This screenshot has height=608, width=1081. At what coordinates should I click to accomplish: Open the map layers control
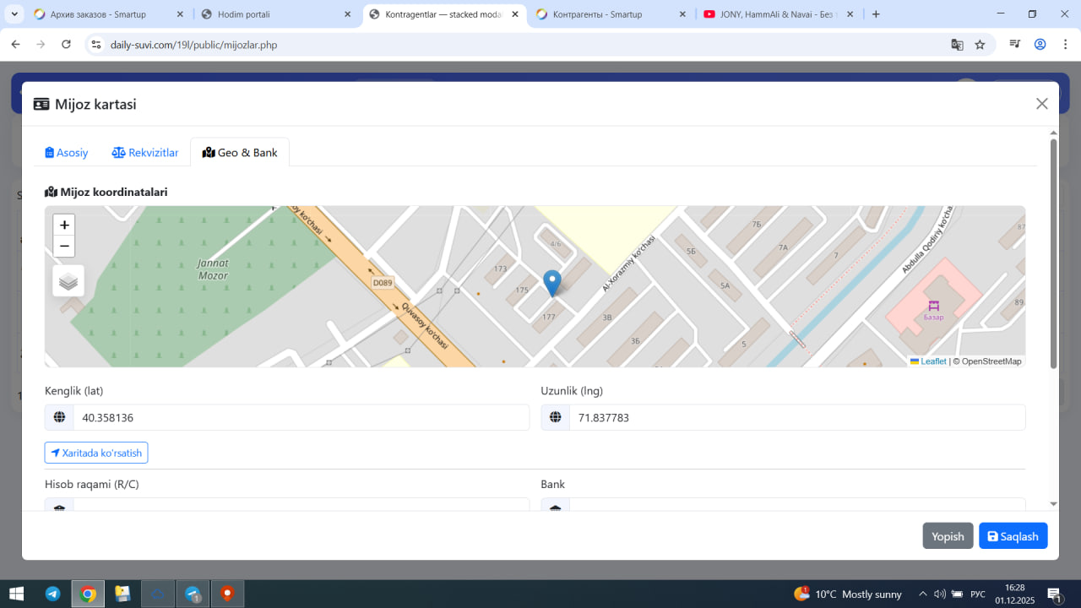pyautogui.click(x=68, y=281)
